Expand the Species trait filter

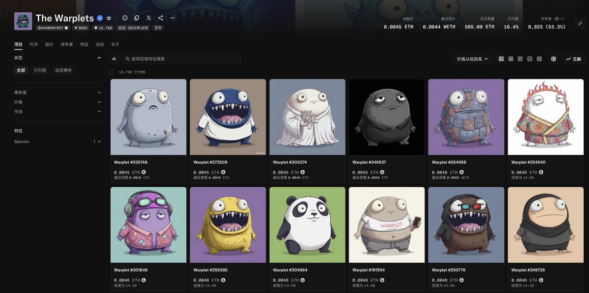click(x=58, y=142)
